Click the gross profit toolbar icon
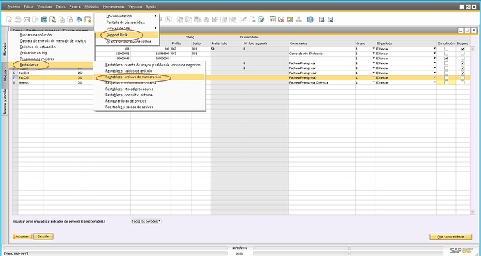 click(x=197, y=20)
